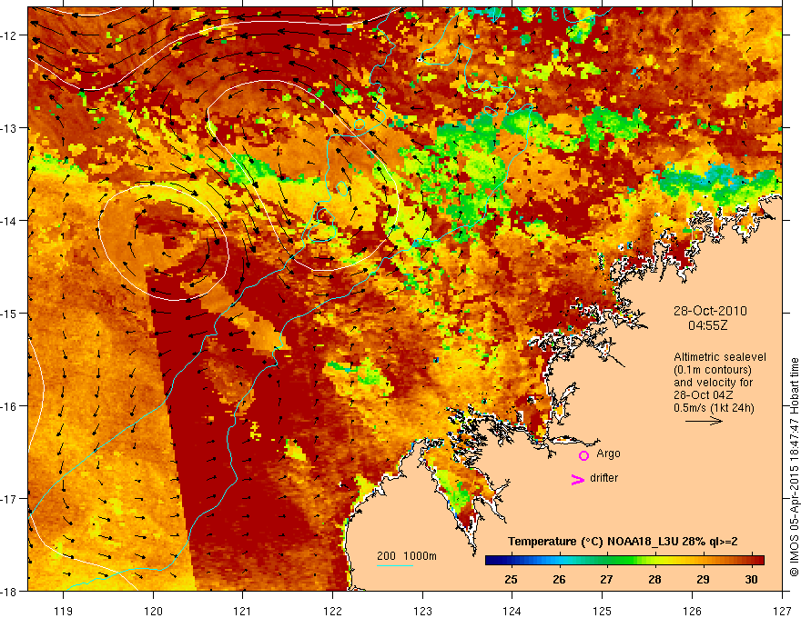801x618 pixels.
Task: Click colorbar value 26
Action: coord(559,579)
